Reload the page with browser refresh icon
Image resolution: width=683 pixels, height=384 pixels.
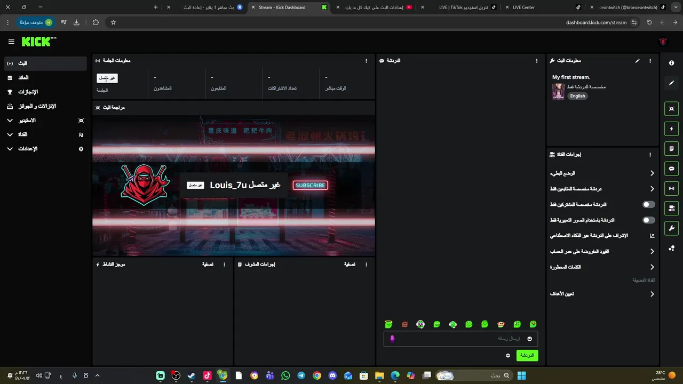[x=649, y=22]
